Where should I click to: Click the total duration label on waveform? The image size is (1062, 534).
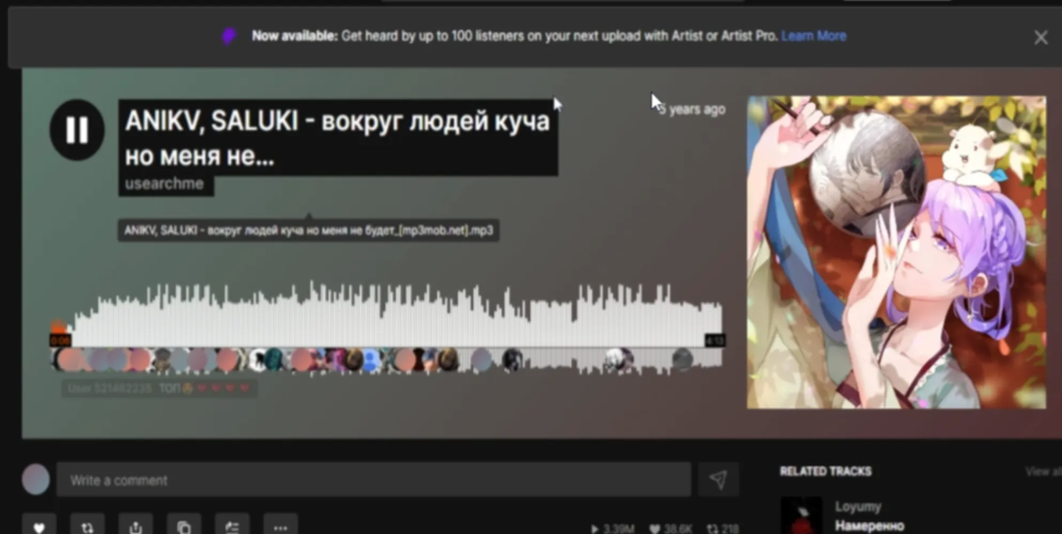[x=715, y=340]
